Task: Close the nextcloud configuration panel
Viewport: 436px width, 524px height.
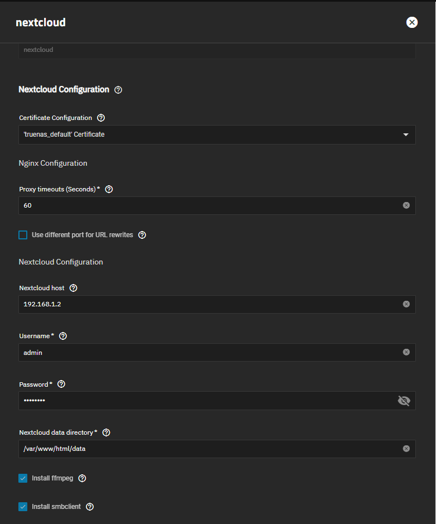Action: (x=412, y=22)
